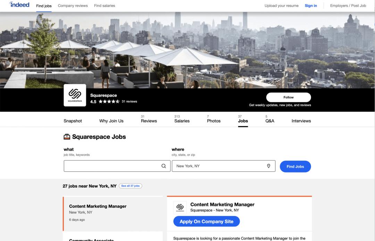Click the Squarespace company logo in header
The image size is (375, 241).
[75, 95]
